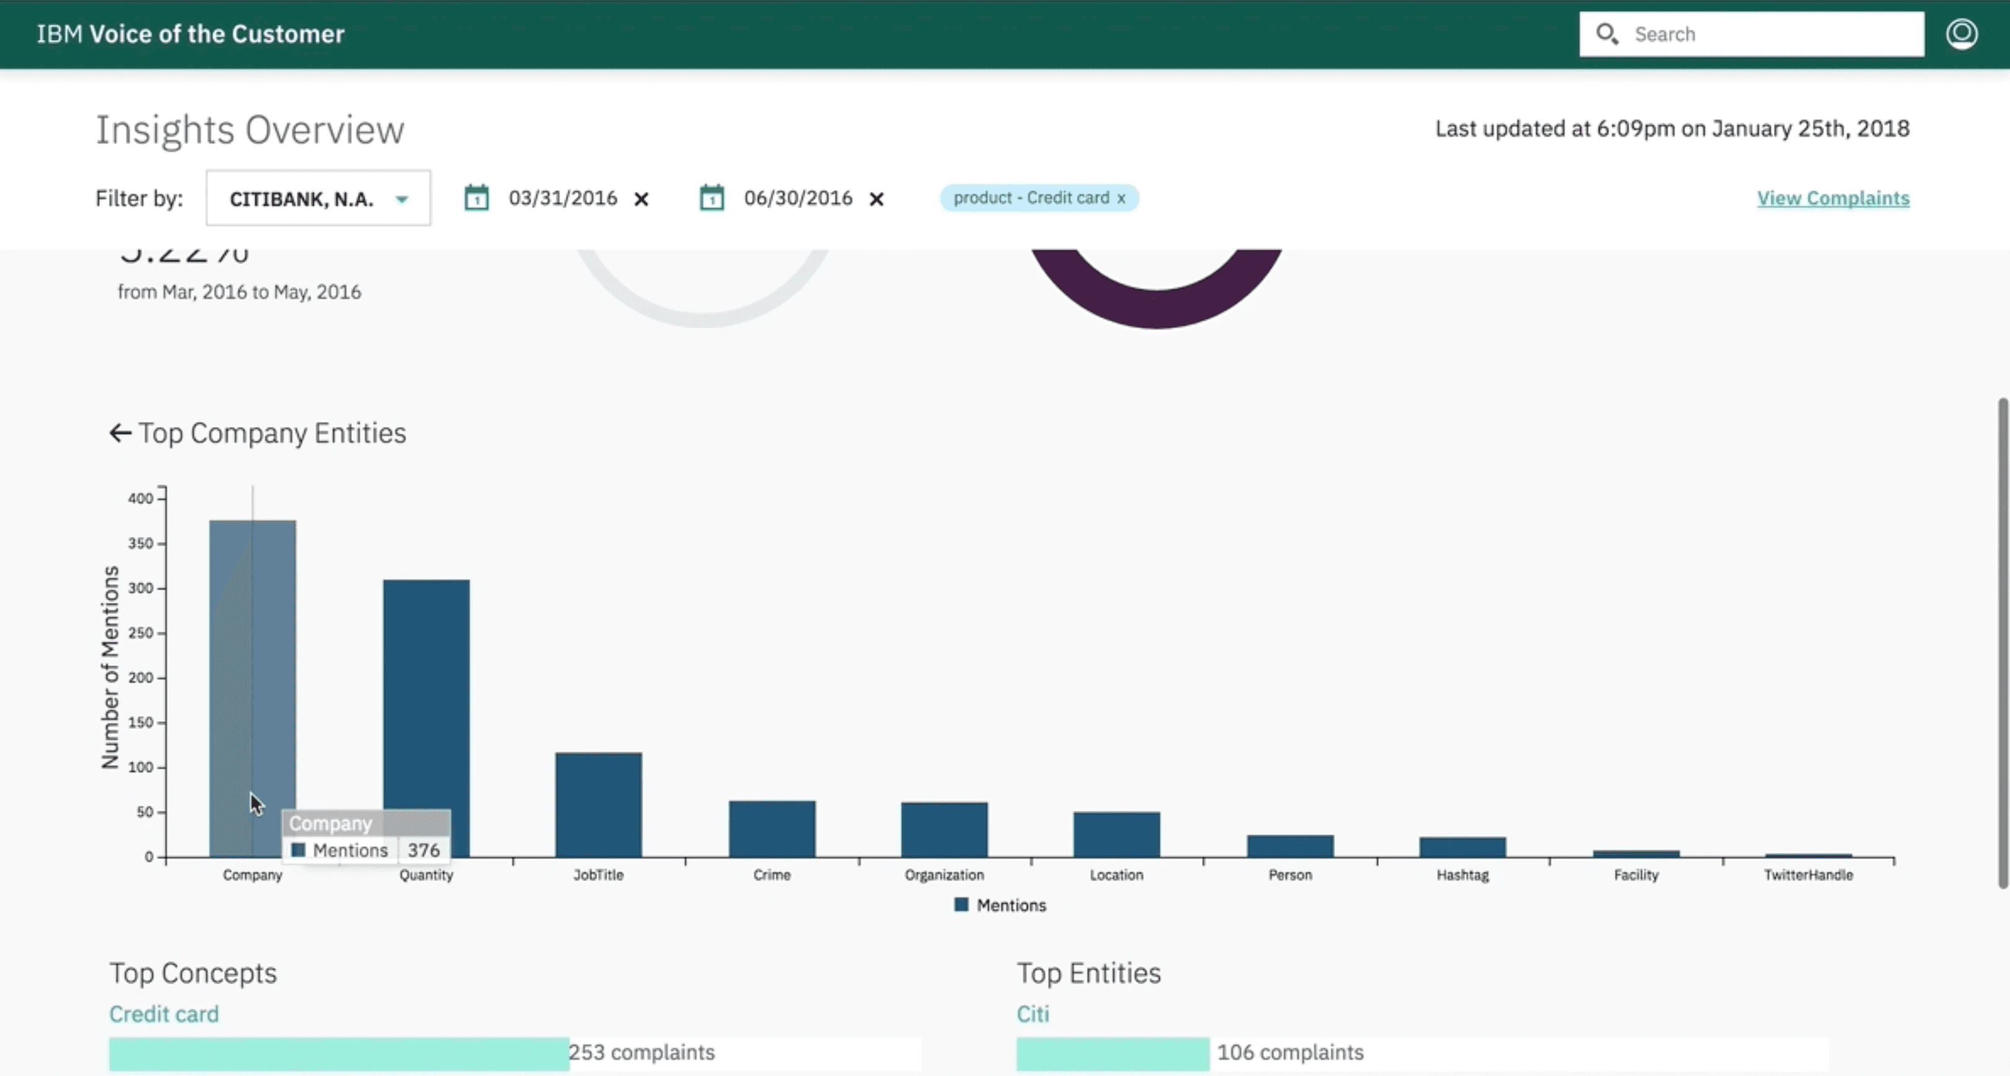This screenshot has width=2010, height=1076.
Task: Open the Citi entity link
Action: pyautogui.click(x=1033, y=1013)
